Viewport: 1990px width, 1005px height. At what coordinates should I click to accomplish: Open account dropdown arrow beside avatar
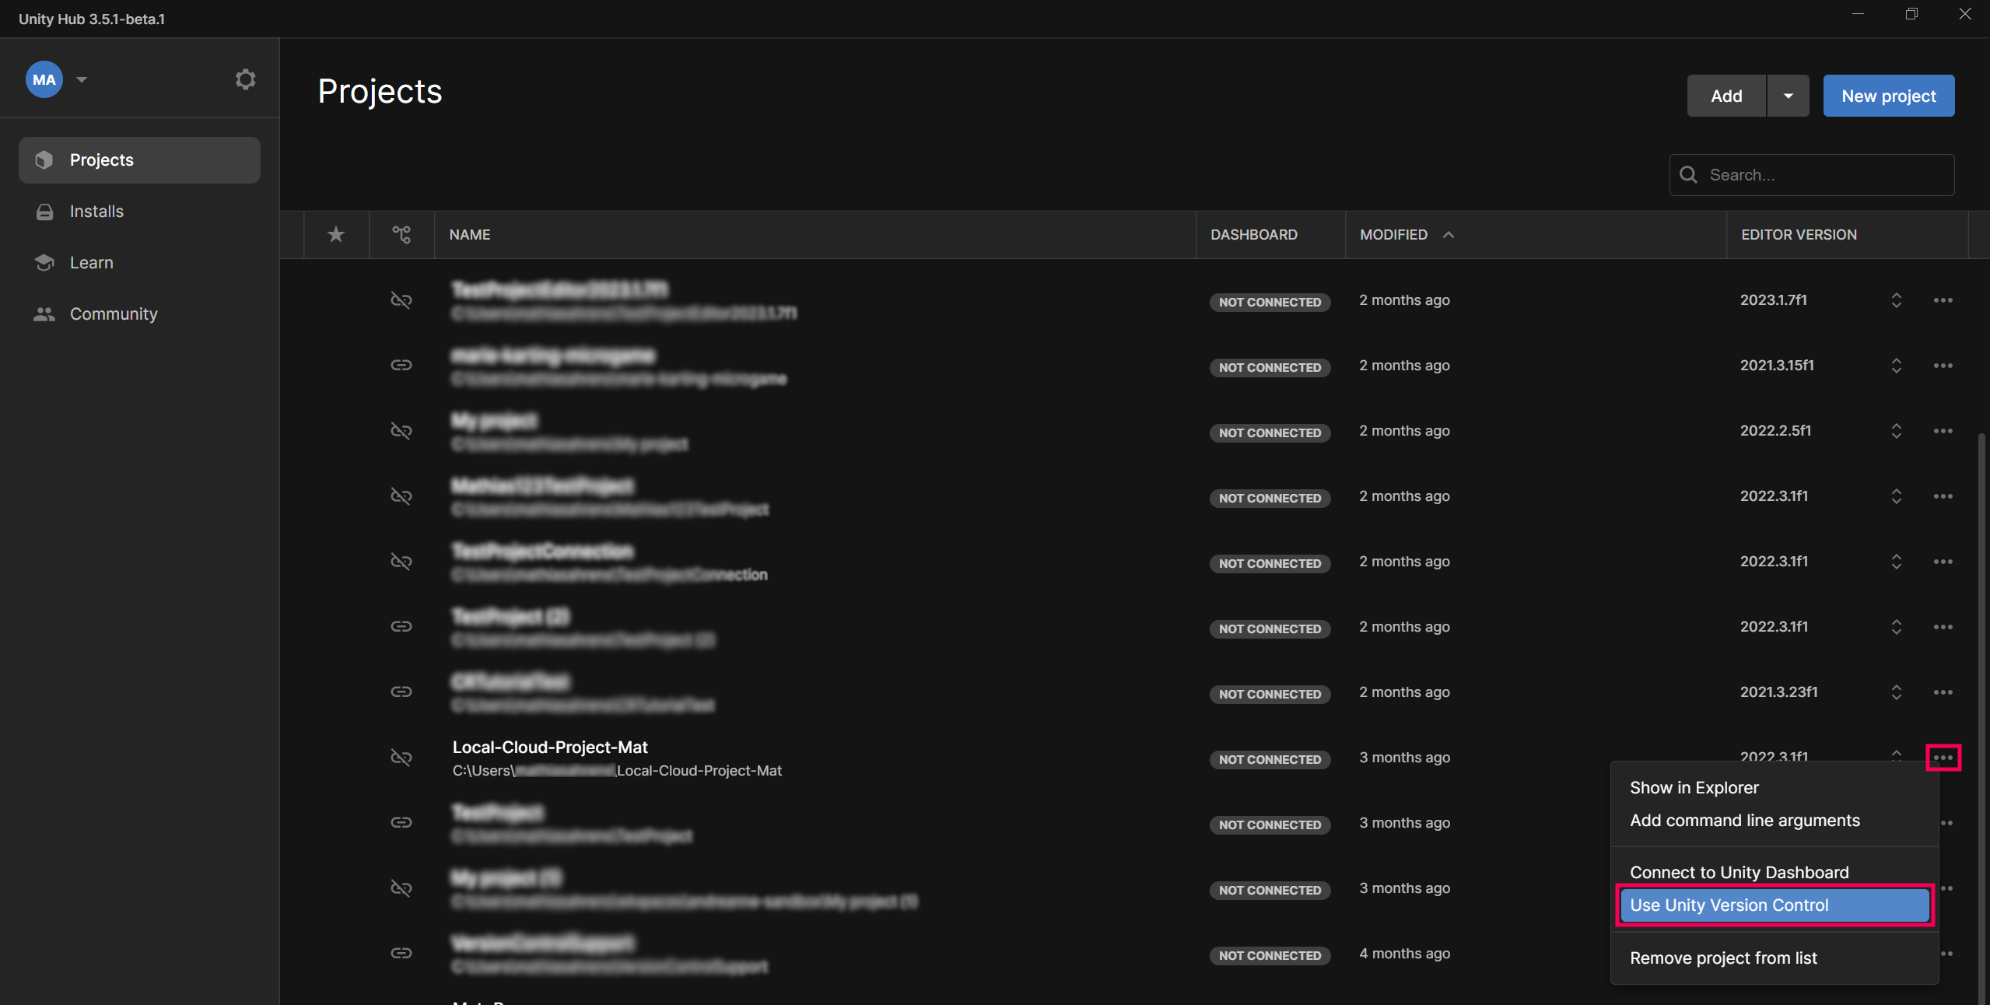click(82, 79)
